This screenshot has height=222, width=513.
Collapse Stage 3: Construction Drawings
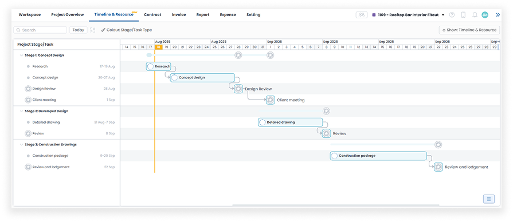pyautogui.click(x=21, y=144)
